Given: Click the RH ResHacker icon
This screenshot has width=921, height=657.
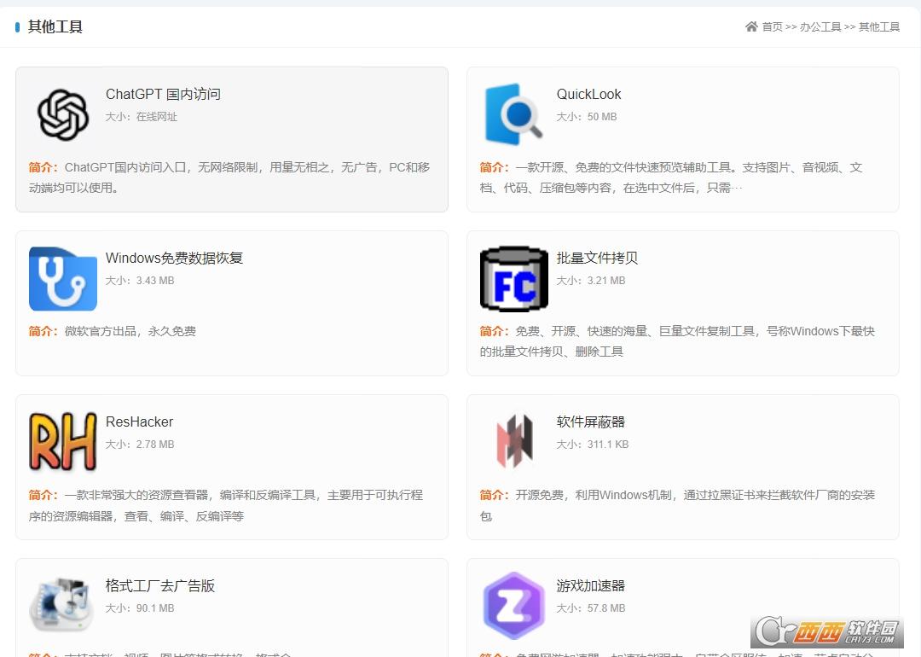Looking at the screenshot, I should pyautogui.click(x=63, y=442).
